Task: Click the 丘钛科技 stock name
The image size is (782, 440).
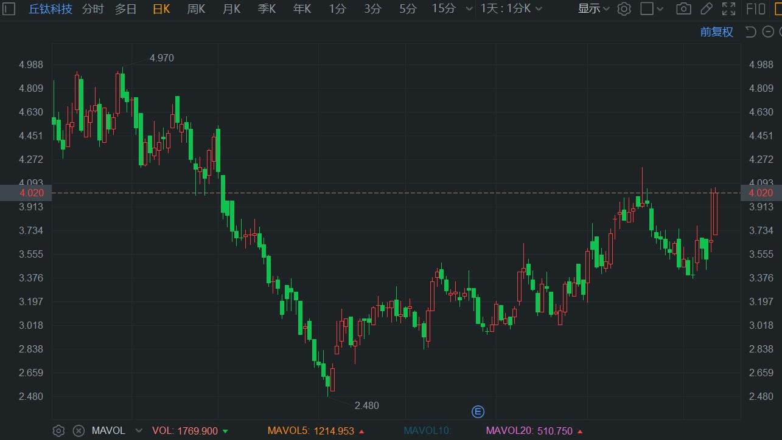Action: click(x=51, y=9)
